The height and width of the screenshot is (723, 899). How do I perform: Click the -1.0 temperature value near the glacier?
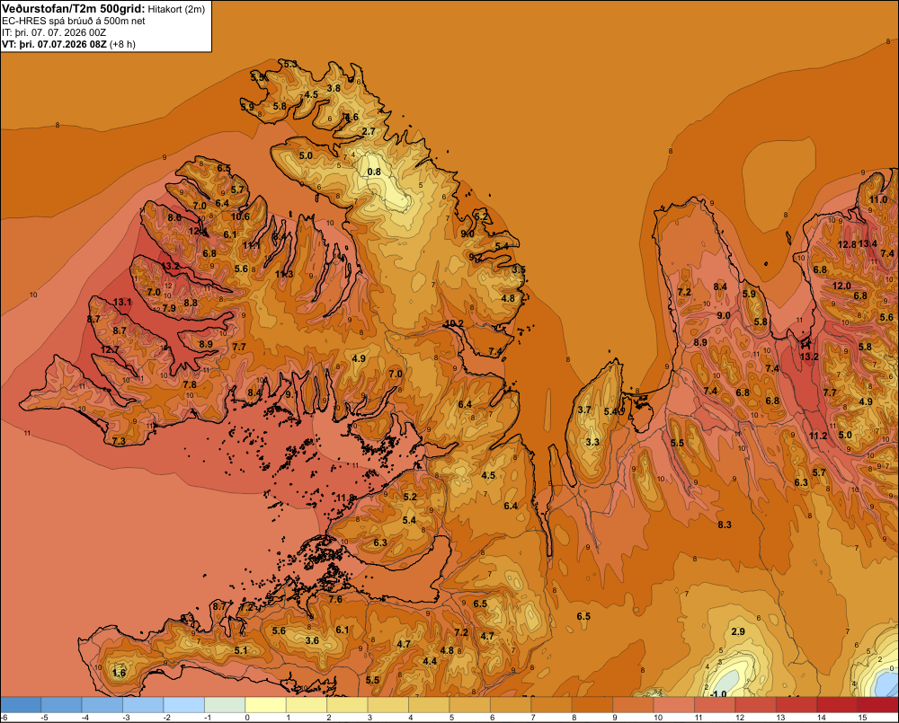(x=718, y=693)
